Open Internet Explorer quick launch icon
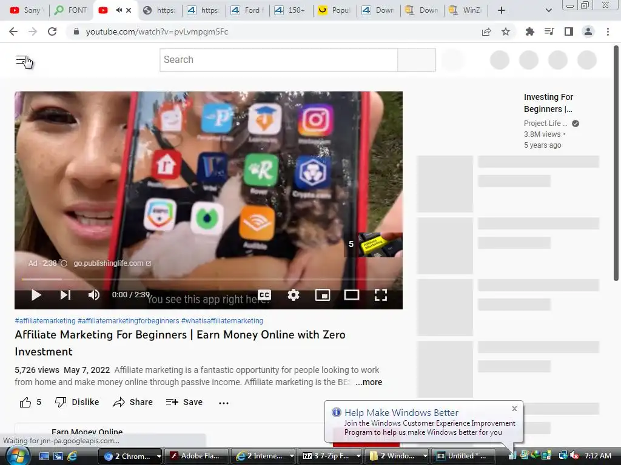The height and width of the screenshot is (465, 621). [x=72, y=456]
